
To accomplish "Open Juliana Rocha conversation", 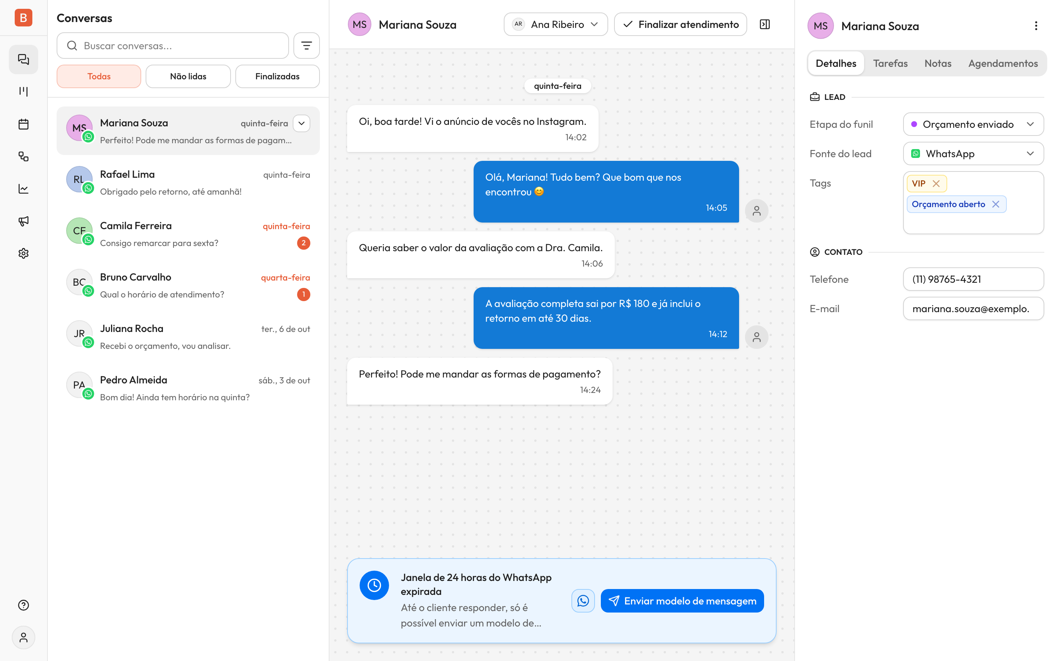I will point(188,337).
